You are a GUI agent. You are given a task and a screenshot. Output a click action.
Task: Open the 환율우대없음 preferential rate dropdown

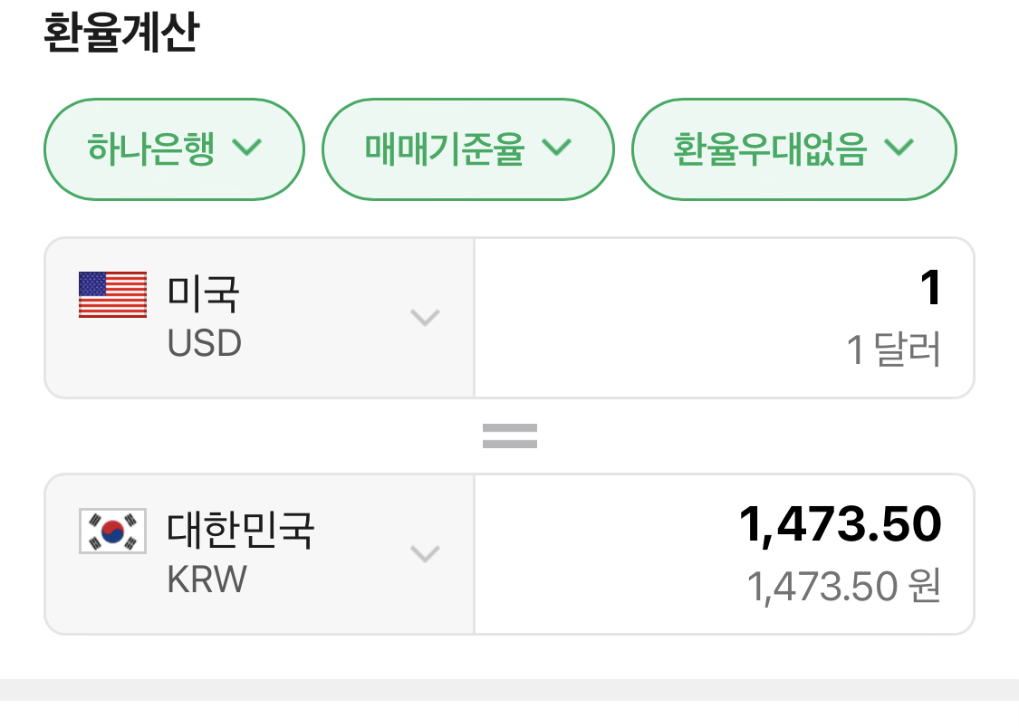793,148
